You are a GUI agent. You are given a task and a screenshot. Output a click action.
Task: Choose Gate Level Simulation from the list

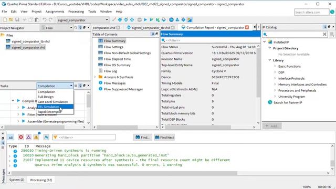click(55, 102)
